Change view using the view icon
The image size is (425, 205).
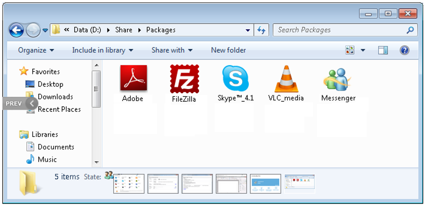pyautogui.click(x=350, y=50)
